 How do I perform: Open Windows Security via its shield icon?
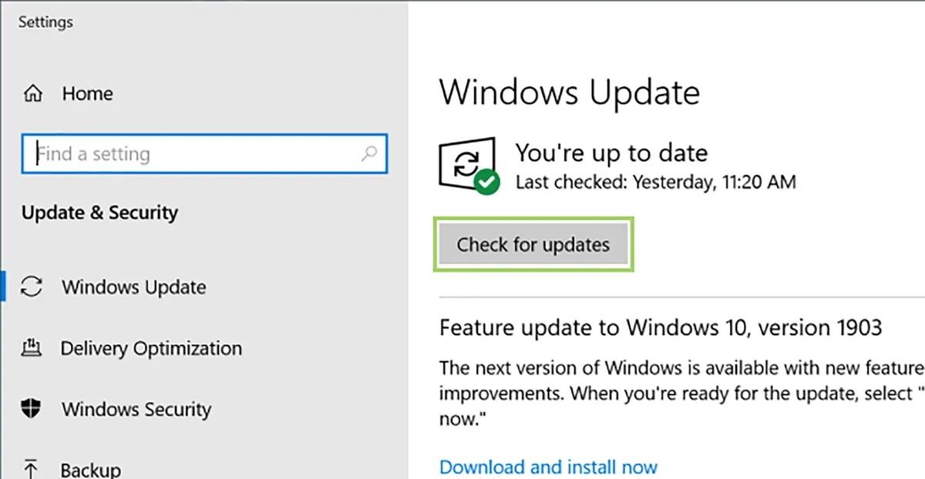pos(32,409)
